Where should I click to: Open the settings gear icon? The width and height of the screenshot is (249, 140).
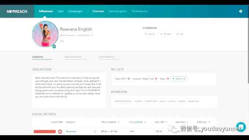coord(241,11)
